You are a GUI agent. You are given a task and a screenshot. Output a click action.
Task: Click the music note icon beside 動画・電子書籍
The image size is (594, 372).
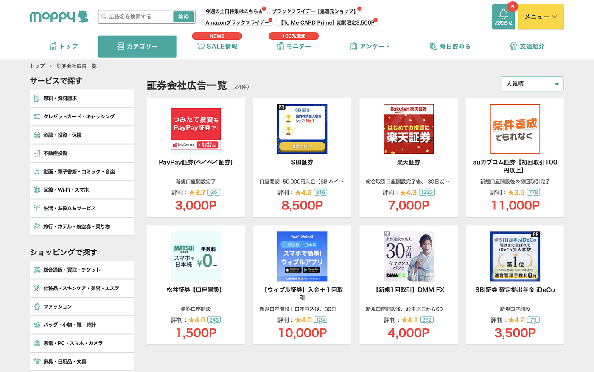point(37,171)
